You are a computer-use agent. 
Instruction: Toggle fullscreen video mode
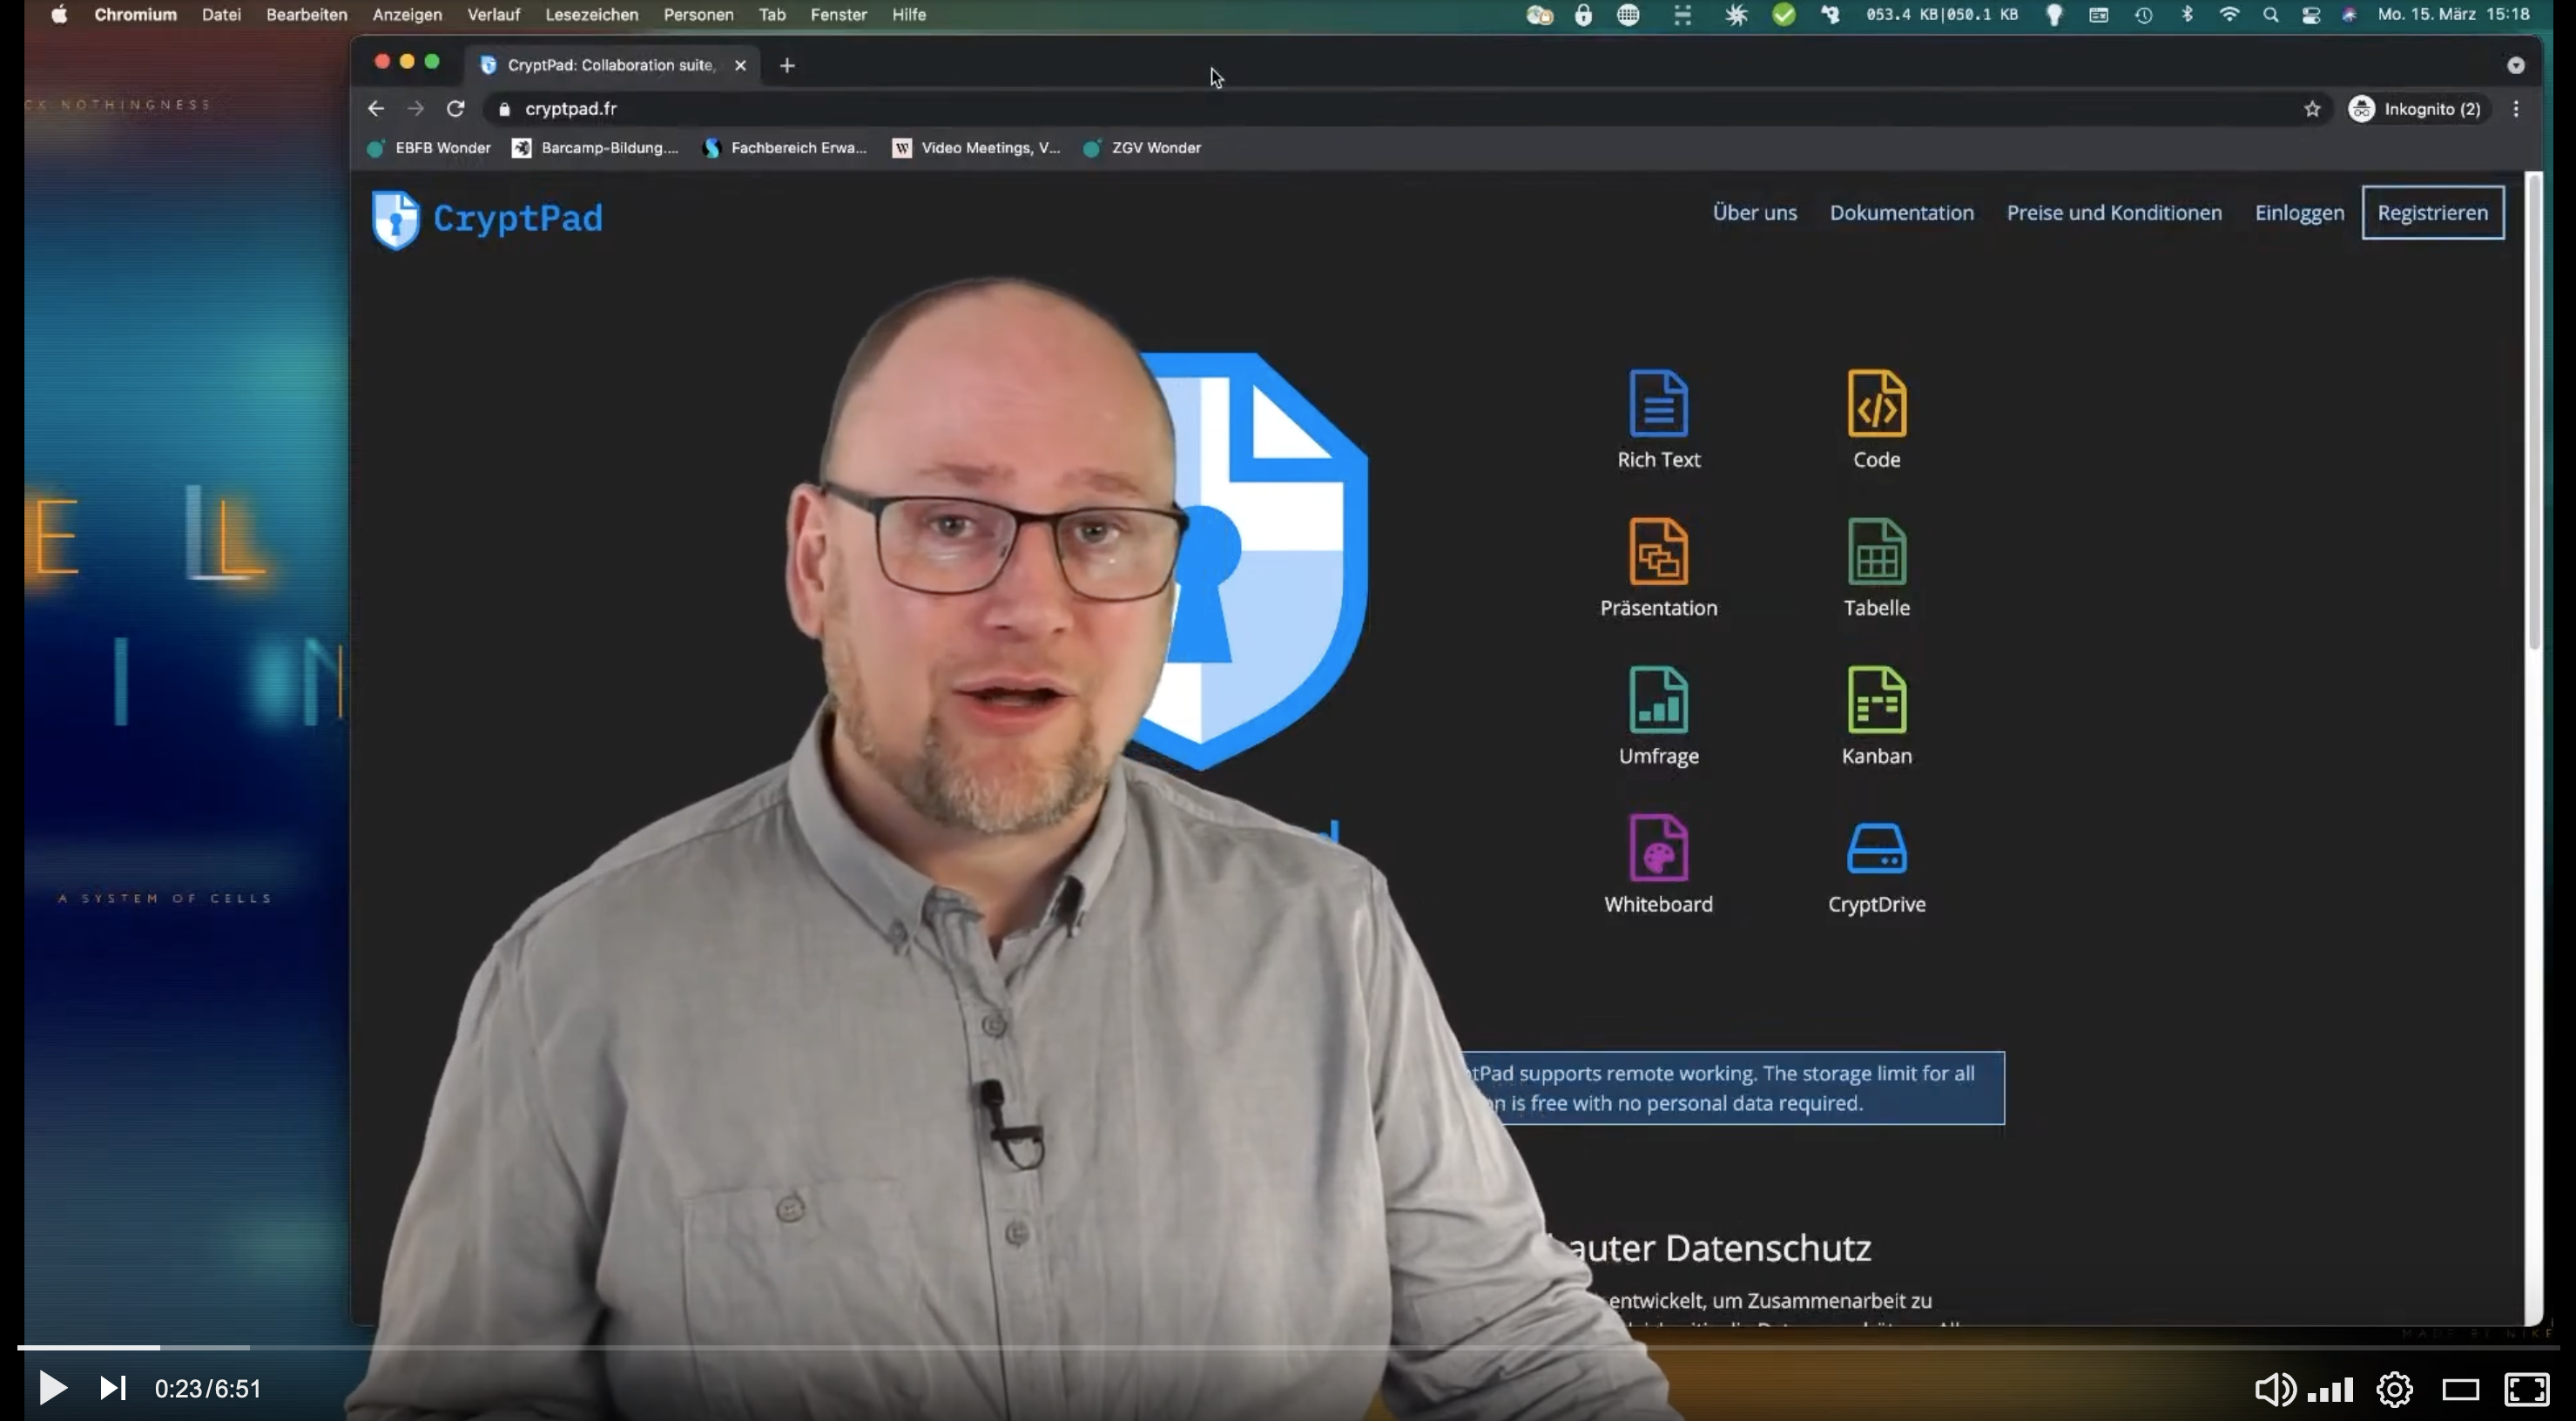pos(2526,1388)
